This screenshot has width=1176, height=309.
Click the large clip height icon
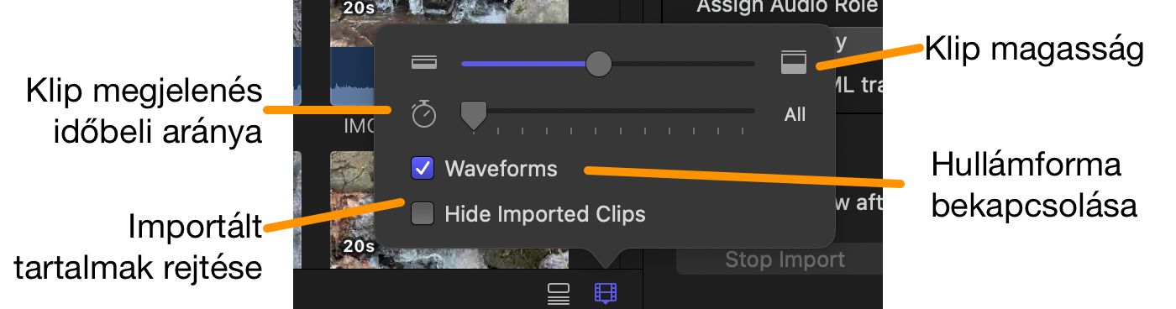(x=794, y=63)
